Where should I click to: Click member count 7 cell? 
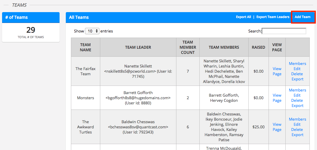188,71
